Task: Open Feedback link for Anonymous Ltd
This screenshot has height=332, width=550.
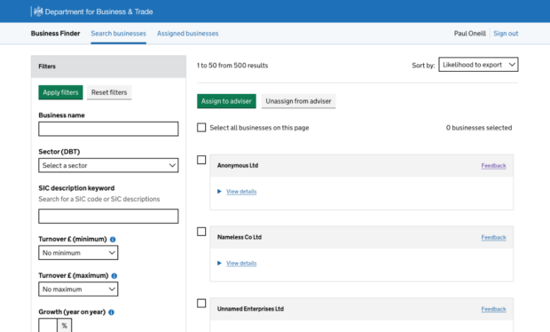Action: 493,166
